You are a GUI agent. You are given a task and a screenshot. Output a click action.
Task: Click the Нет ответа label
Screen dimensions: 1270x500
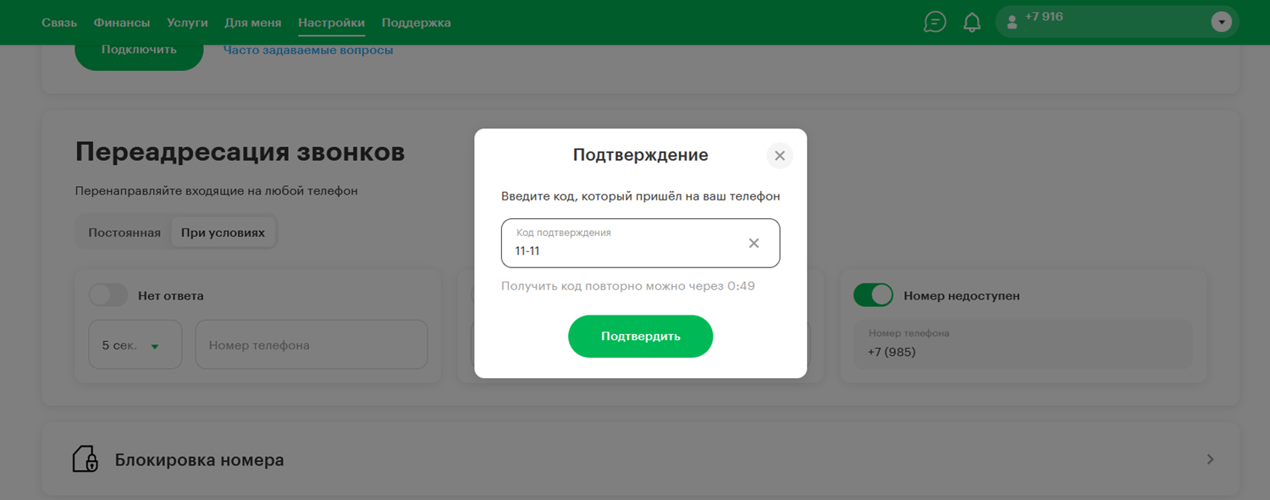pyautogui.click(x=171, y=296)
